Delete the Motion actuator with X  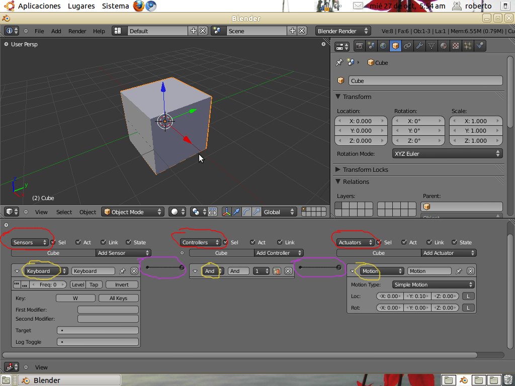(470, 271)
